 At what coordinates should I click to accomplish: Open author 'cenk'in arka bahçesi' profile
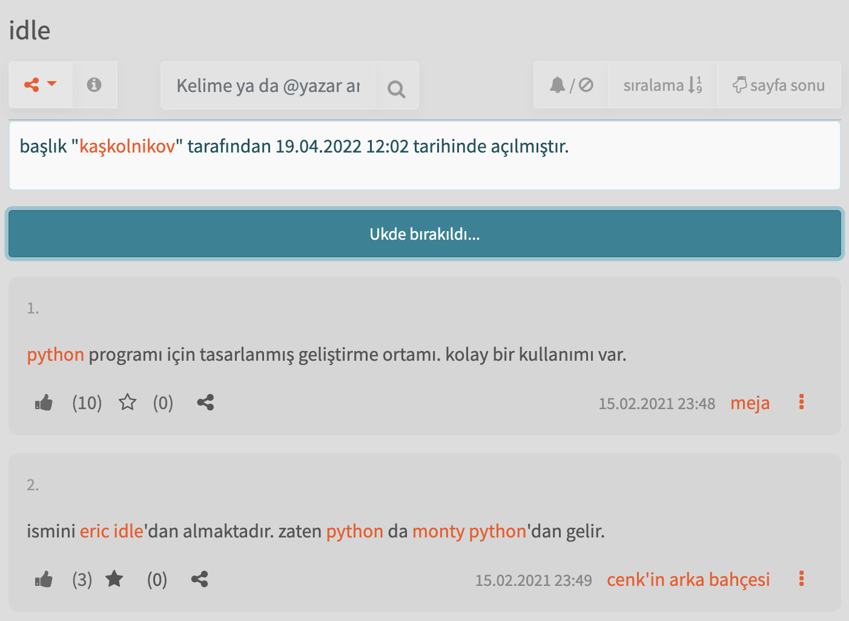pyautogui.click(x=689, y=580)
